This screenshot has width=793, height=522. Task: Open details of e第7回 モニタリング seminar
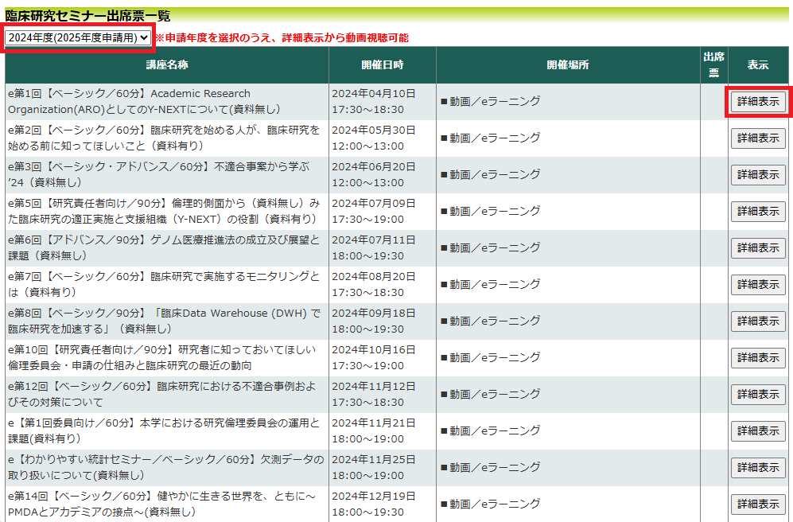pos(757,285)
